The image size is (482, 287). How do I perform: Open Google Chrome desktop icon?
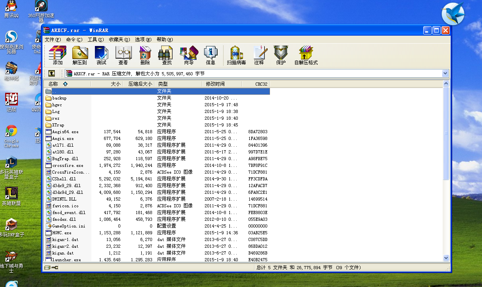[11, 136]
